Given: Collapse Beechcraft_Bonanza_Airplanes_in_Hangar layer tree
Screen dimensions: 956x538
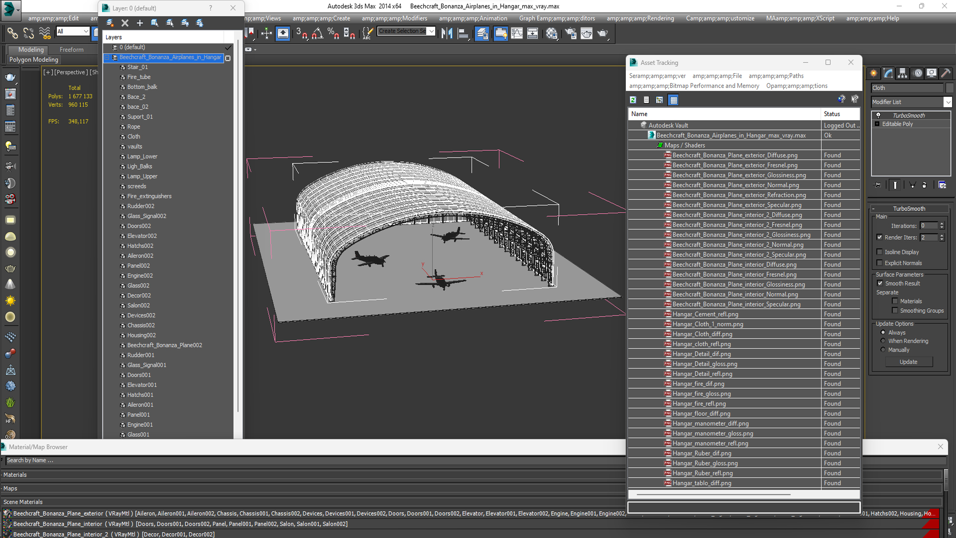Looking at the screenshot, I should coord(107,57).
